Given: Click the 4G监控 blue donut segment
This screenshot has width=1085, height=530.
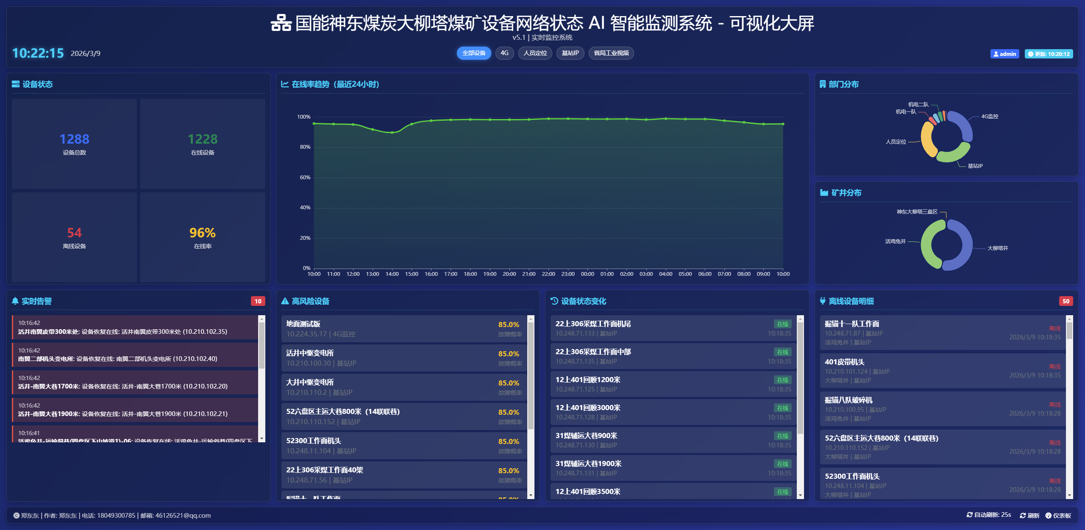Looking at the screenshot, I should point(964,123).
